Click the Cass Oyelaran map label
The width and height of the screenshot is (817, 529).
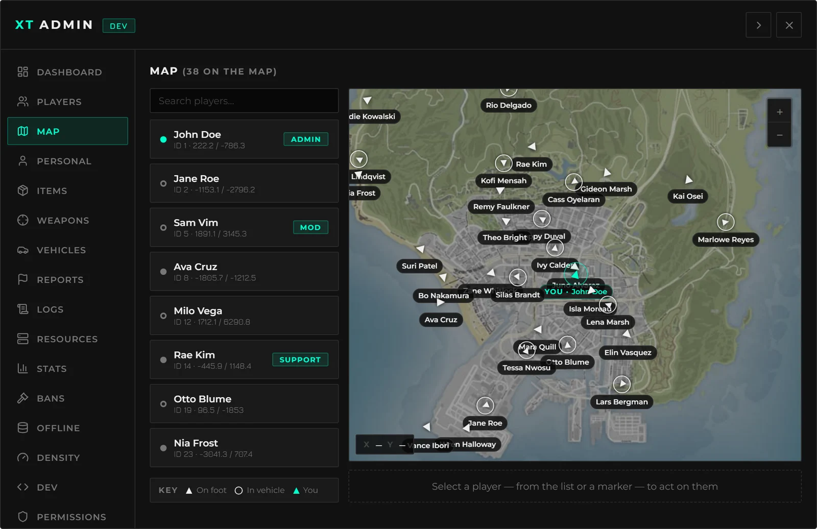[x=573, y=200]
